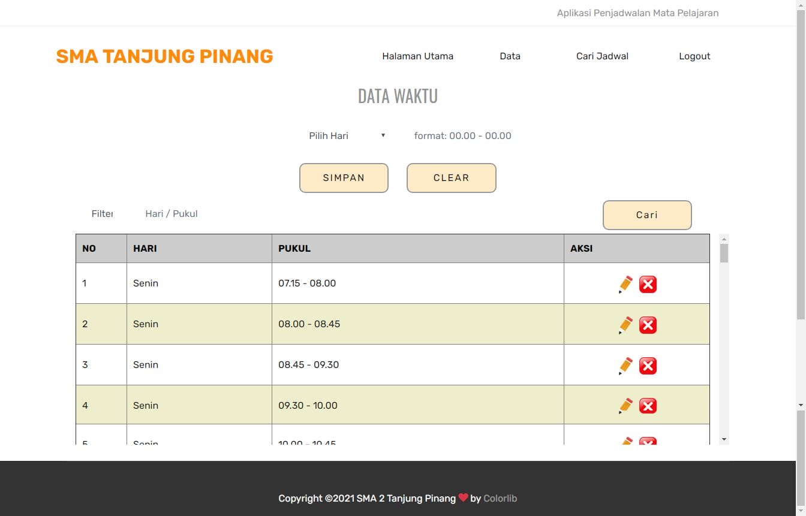This screenshot has height=516, width=806.
Task: Open the Data menu
Action: tap(510, 56)
